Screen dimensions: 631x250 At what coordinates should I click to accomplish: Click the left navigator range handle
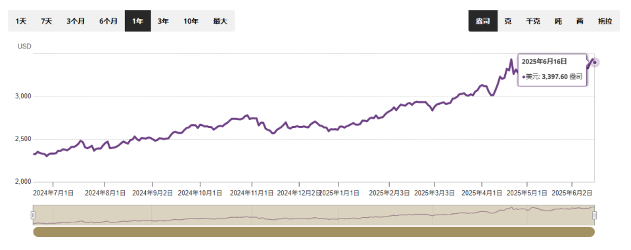33,216
